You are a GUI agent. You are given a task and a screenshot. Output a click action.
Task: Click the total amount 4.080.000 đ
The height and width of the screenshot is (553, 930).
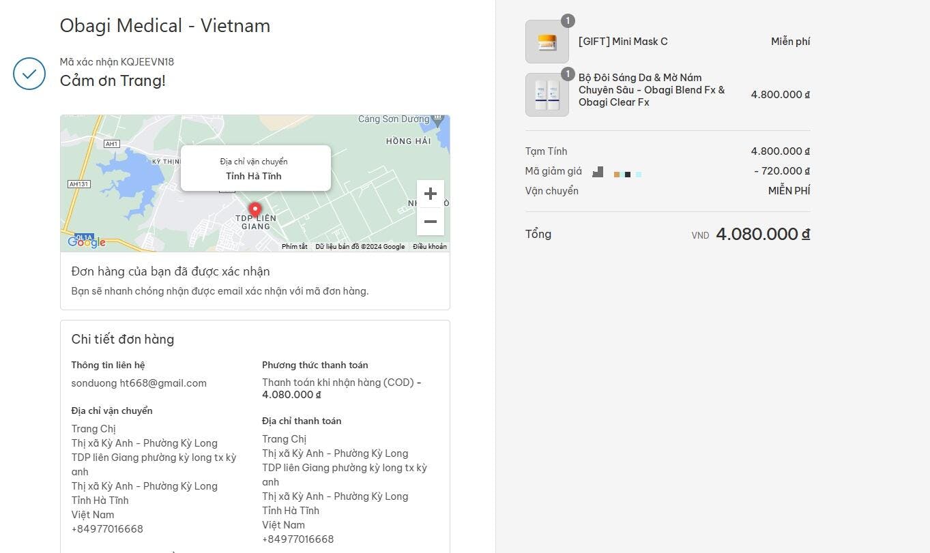[762, 234]
